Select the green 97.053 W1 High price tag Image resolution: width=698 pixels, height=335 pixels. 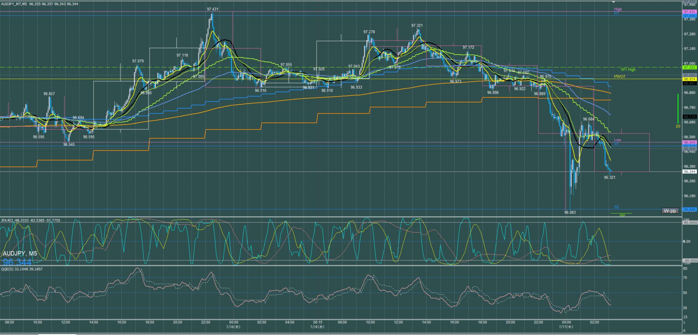pos(689,67)
